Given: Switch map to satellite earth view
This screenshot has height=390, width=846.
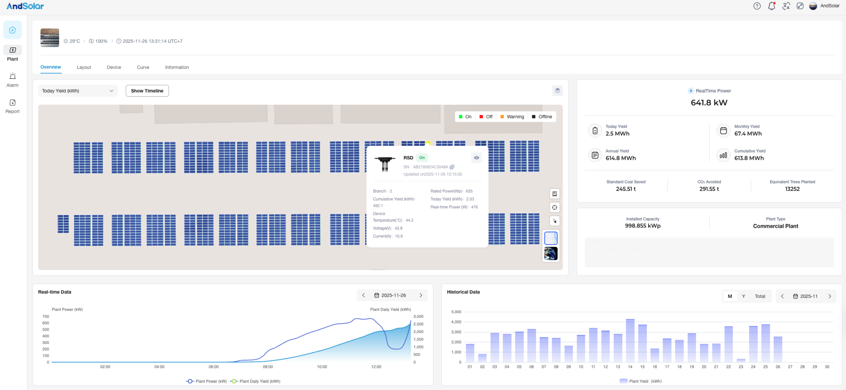Looking at the screenshot, I should (x=551, y=254).
